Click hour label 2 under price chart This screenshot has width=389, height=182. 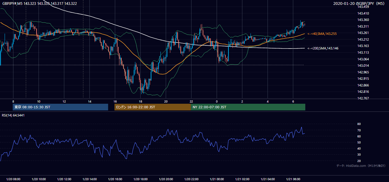click(x=242, y=101)
